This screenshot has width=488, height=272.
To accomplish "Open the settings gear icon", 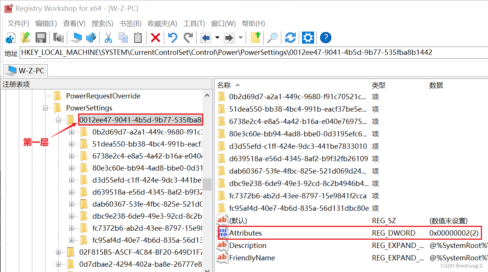I will [x=308, y=38].
